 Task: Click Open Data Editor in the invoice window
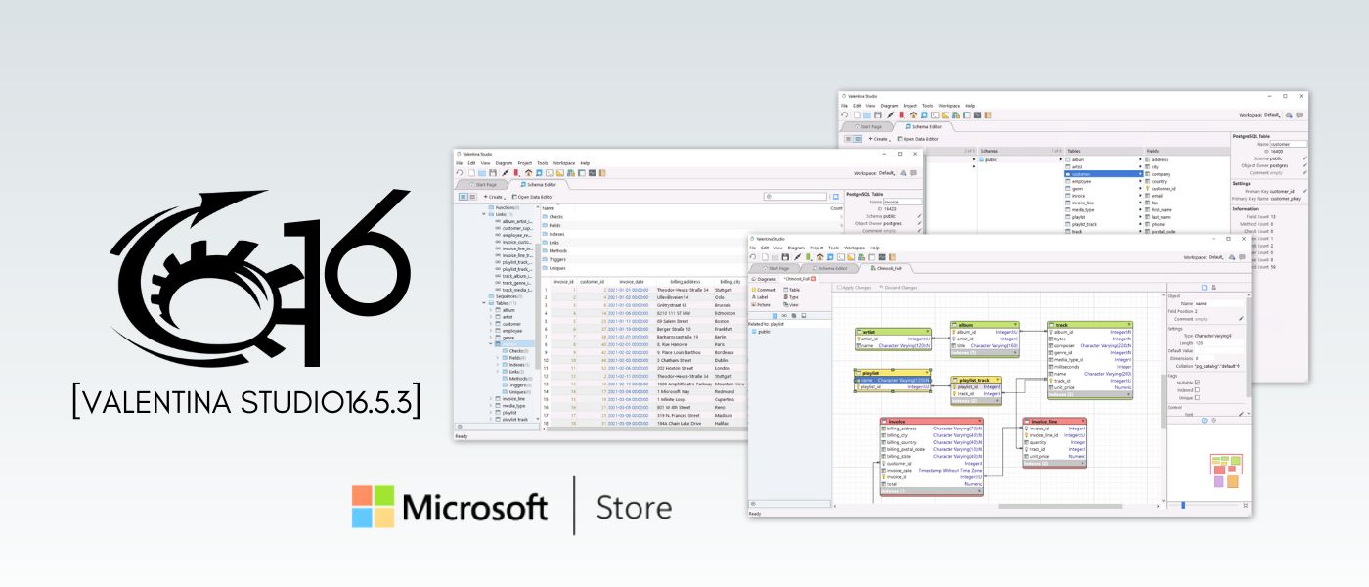point(532,197)
